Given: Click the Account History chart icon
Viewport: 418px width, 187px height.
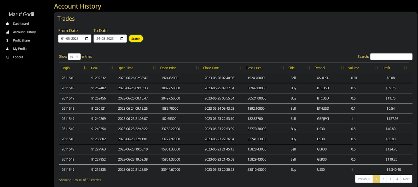Looking at the screenshot, I should [7, 32].
